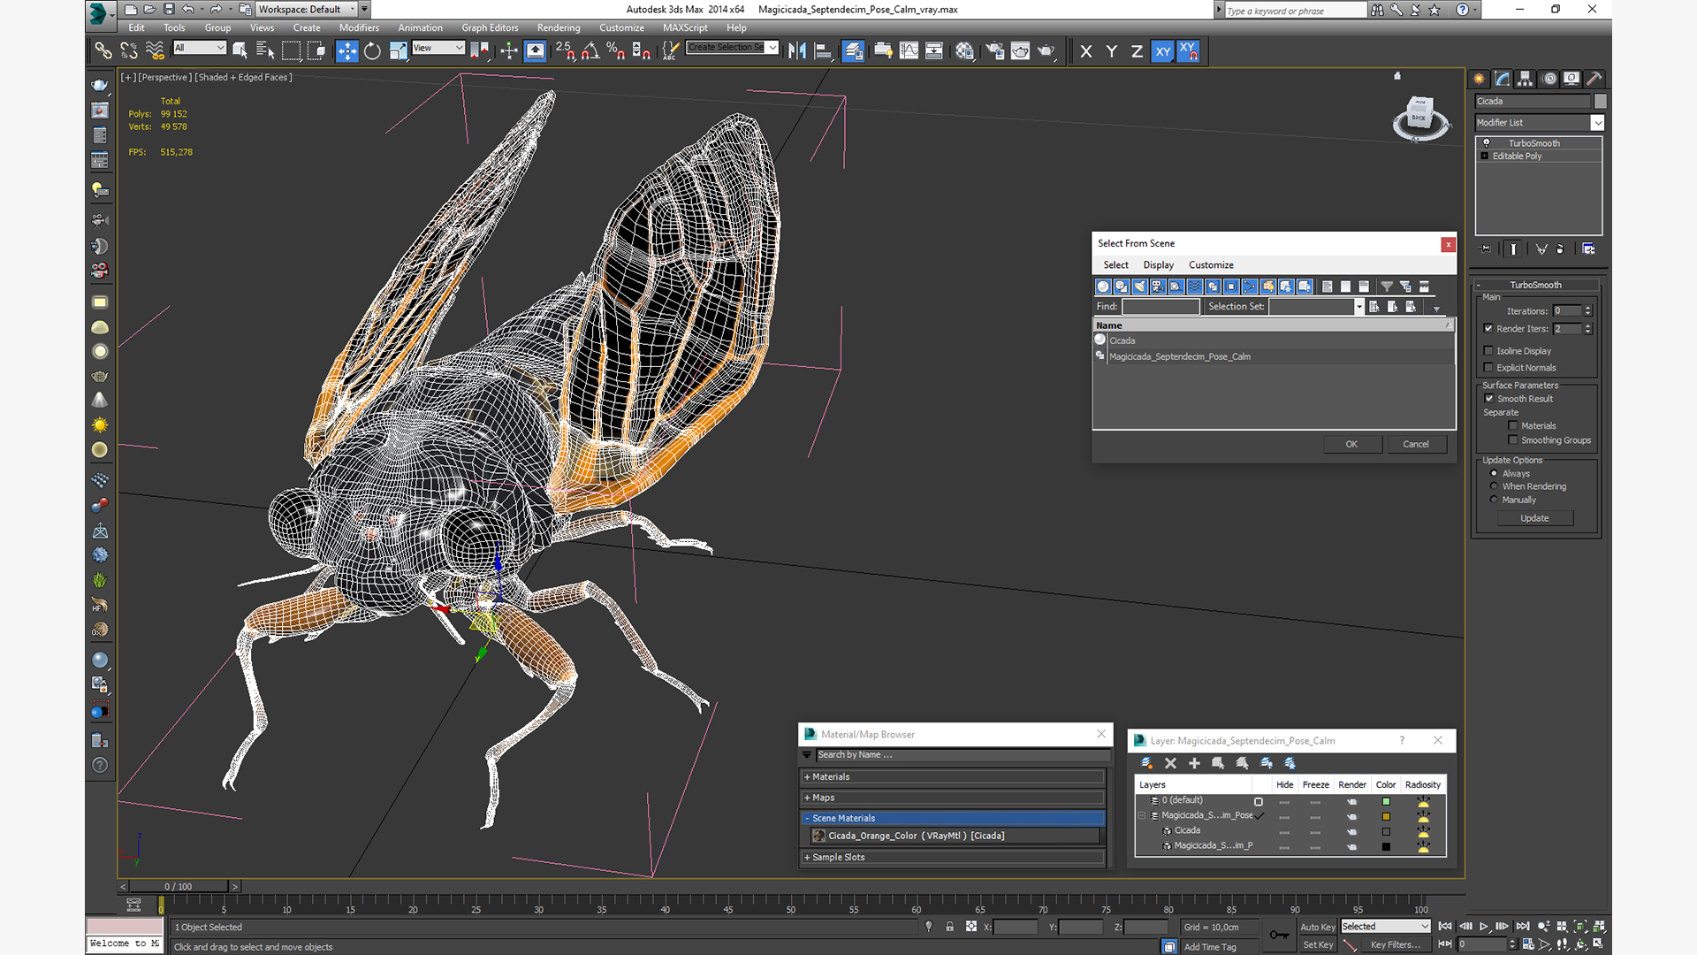The width and height of the screenshot is (1697, 955).
Task: Open selection filter All dropdown
Action: (x=200, y=48)
